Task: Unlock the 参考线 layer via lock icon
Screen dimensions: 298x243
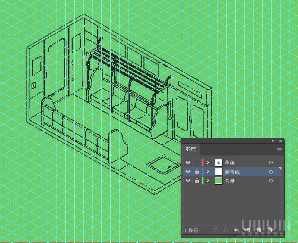Action: point(197,171)
